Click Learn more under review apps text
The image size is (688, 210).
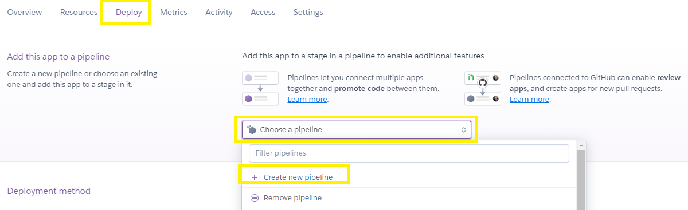tap(529, 99)
